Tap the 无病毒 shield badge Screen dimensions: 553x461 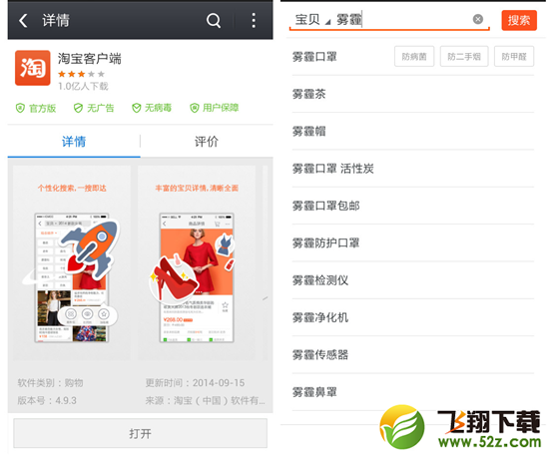152,108
